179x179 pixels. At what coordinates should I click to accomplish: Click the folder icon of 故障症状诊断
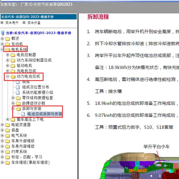point(18,103)
